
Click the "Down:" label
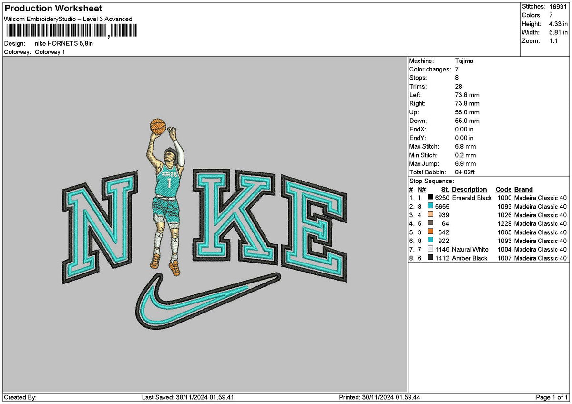pyautogui.click(x=418, y=121)
